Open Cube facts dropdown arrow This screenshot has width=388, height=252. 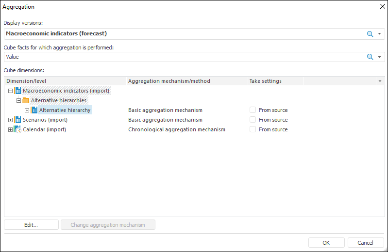[x=379, y=57]
